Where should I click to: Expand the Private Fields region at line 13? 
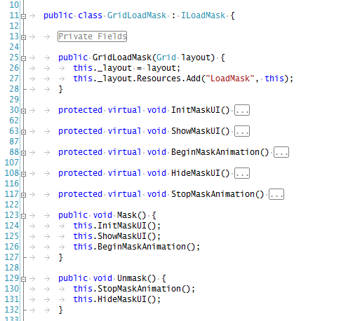(x=23, y=37)
